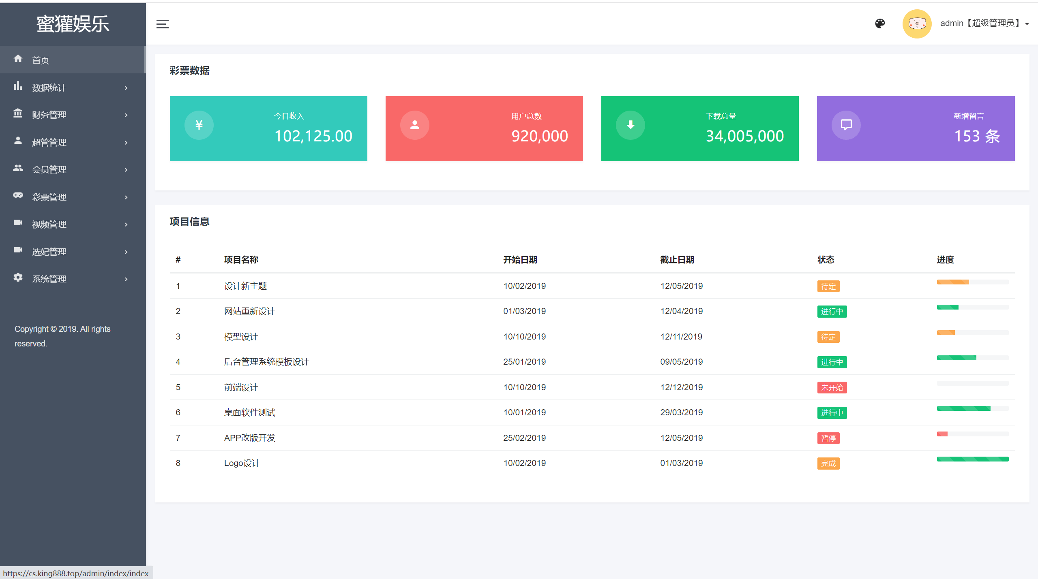Open the 财务管理 menu entry
The width and height of the screenshot is (1038, 579).
tap(49, 115)
